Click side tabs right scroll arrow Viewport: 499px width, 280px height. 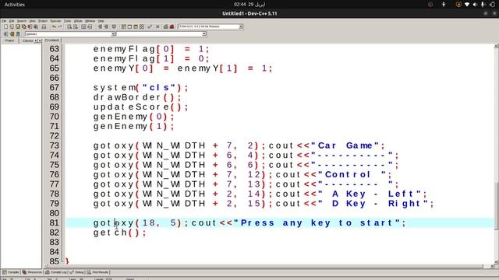coord(40,40)
